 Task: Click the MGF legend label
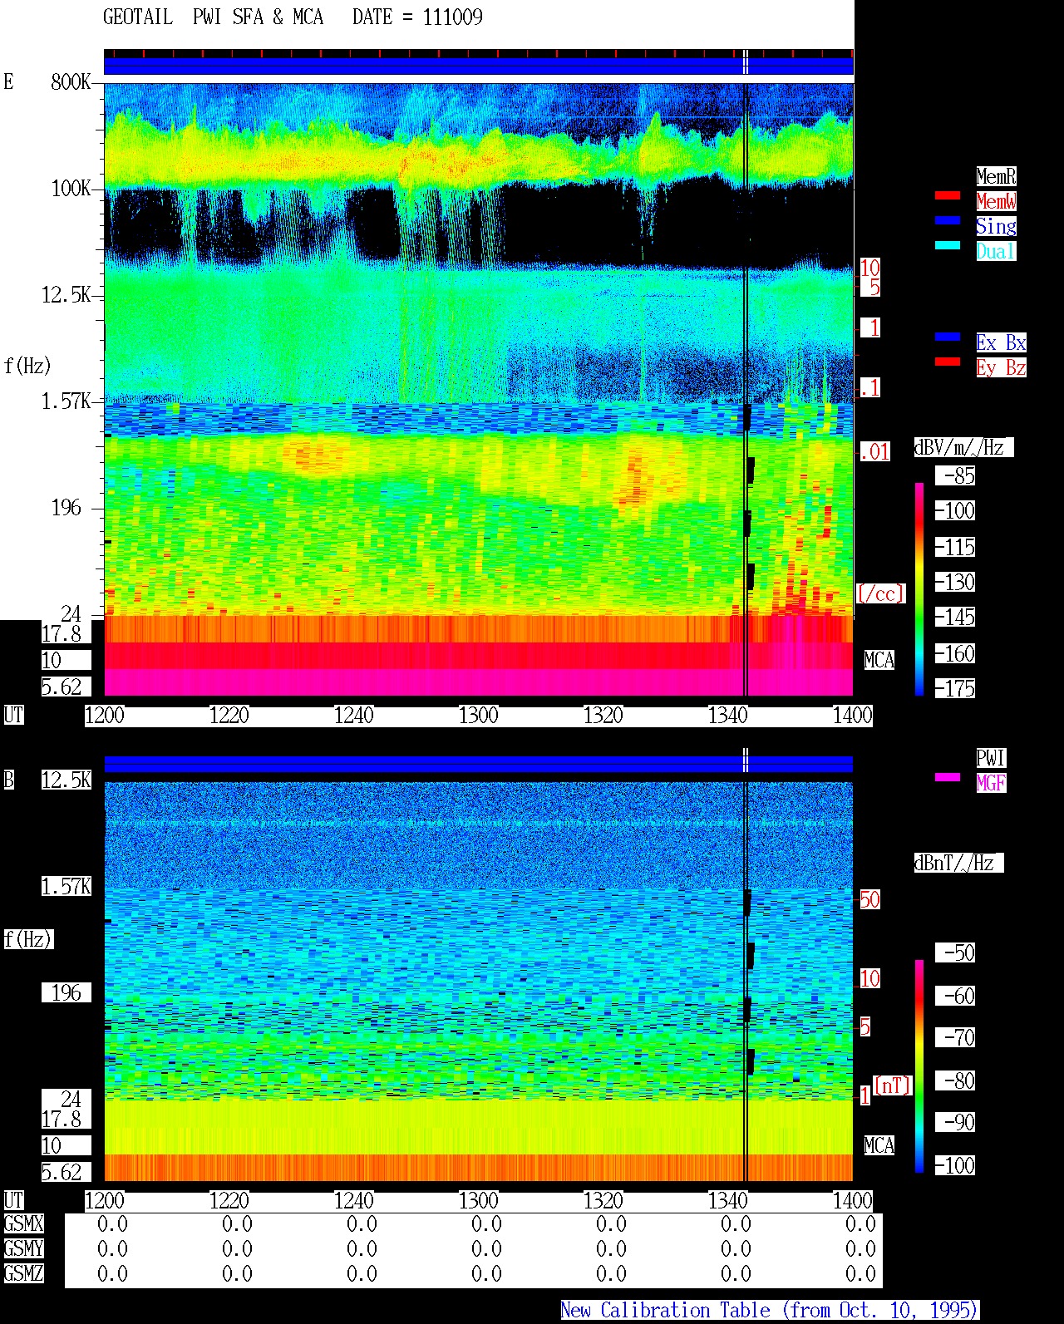pyautogui.click(x=991, y=783)
